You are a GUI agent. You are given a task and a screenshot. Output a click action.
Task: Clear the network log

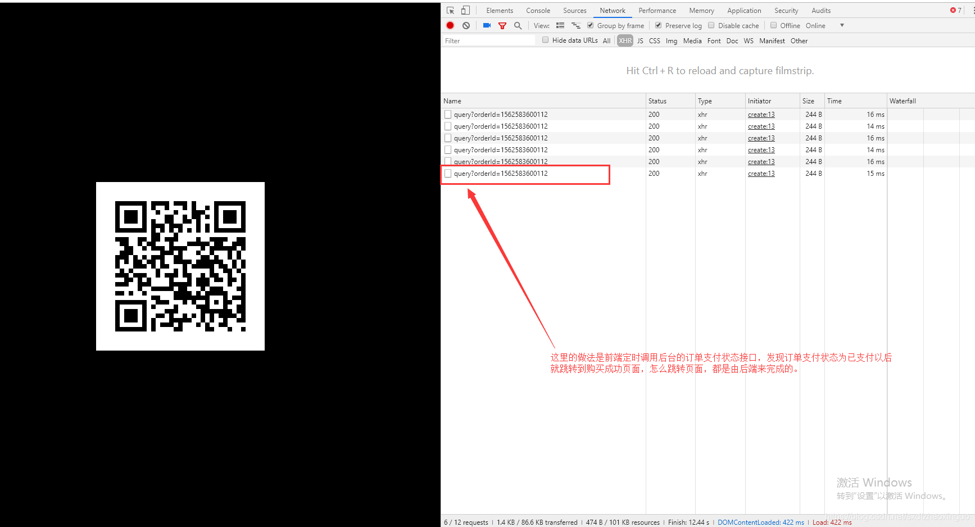pos(466,25)
